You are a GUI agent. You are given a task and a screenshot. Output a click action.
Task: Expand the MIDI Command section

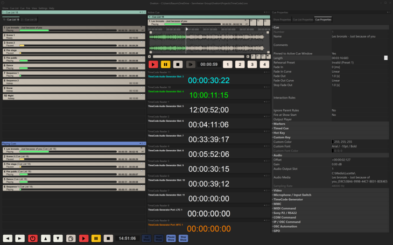pos(285,208)
